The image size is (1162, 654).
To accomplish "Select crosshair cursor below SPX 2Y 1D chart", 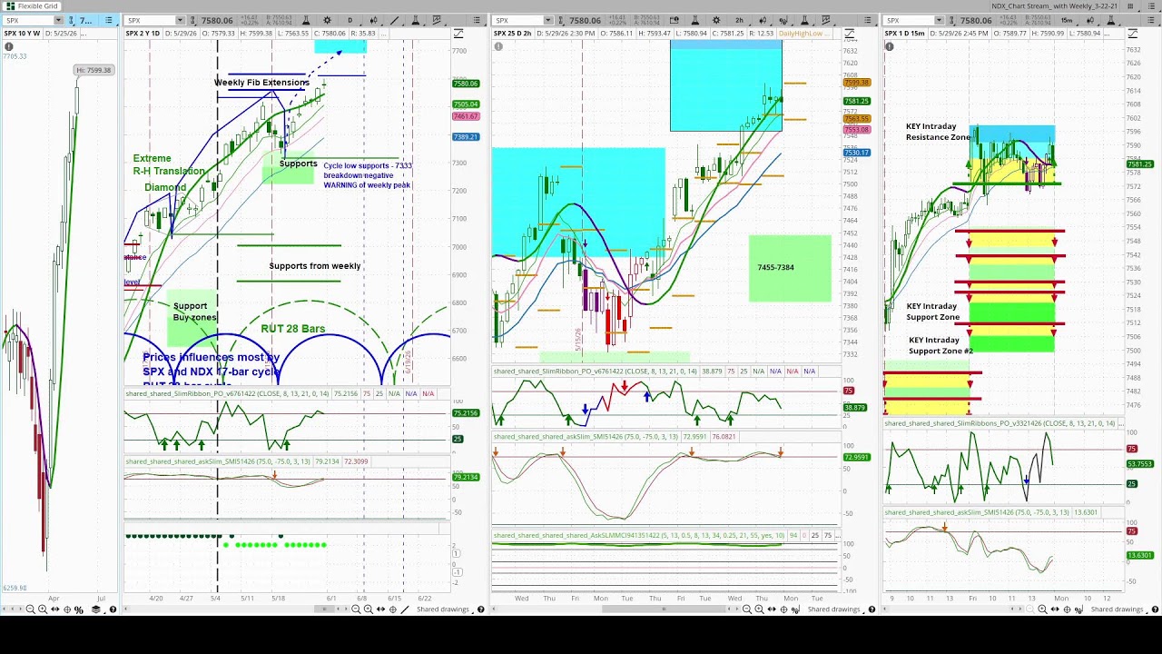I will pos(393,609).
